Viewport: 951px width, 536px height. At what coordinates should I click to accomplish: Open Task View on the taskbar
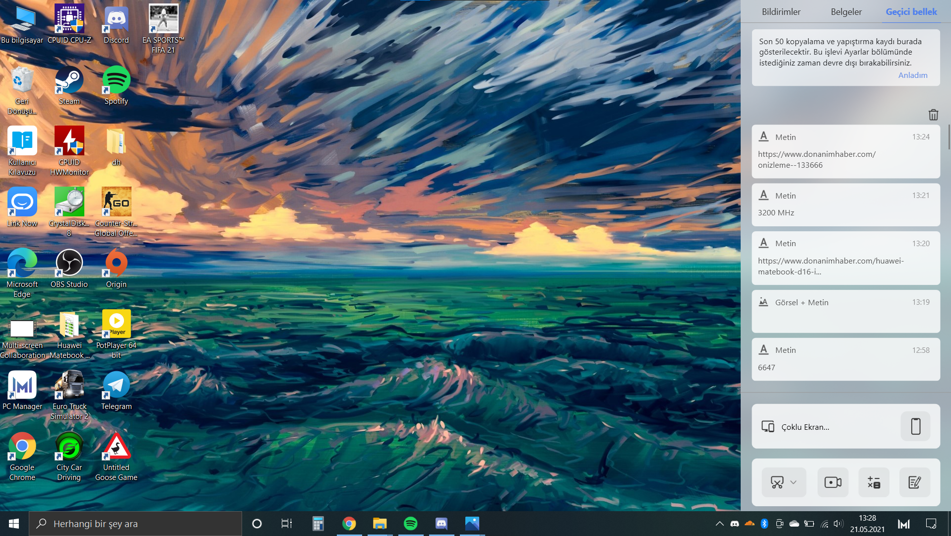287,524
